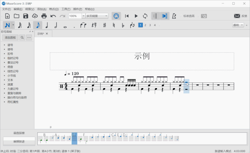250x153 pixels.
Task: Save the score with the floppy disk icon
Action: (26, 16)
